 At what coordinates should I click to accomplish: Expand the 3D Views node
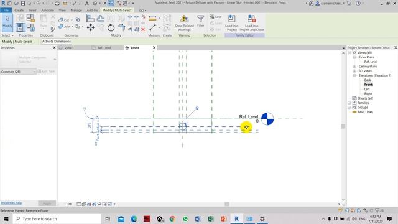354,71
